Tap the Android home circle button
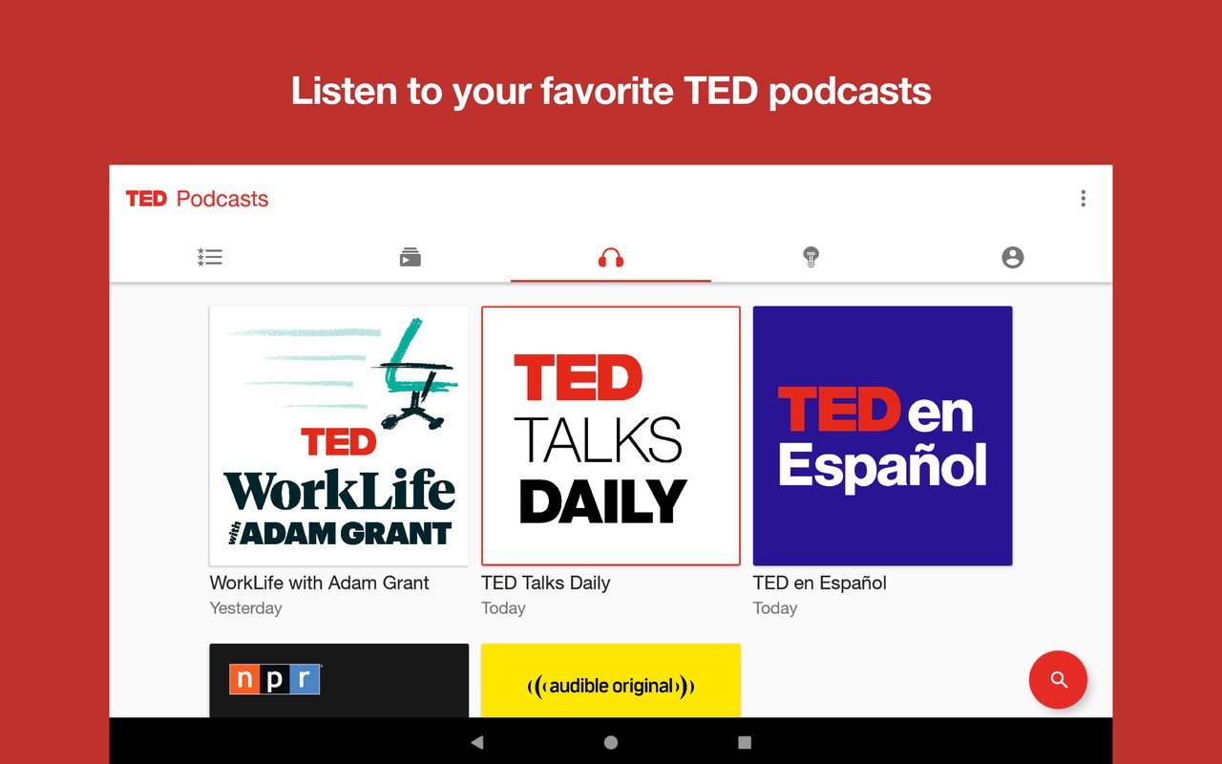Screen dimensions: 1222x764 tap(611, 742)
